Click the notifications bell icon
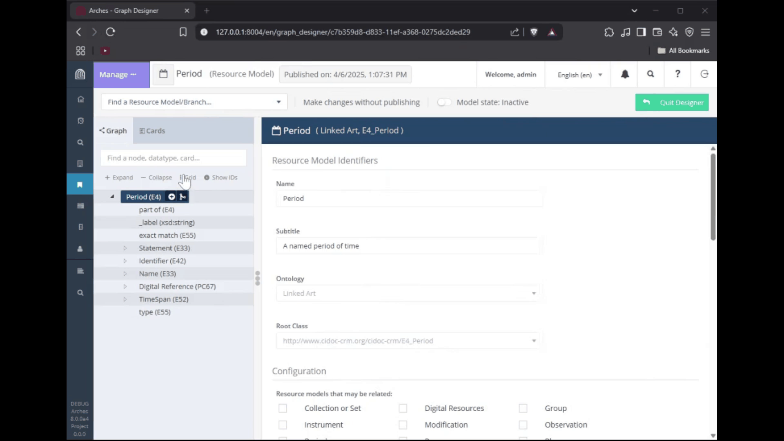The width and height of the screenshot is (784, 441). pos(625,74)
